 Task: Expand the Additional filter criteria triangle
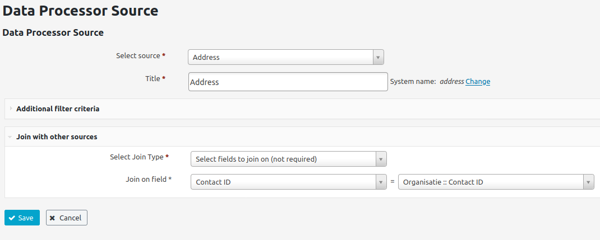click(11, 109)
